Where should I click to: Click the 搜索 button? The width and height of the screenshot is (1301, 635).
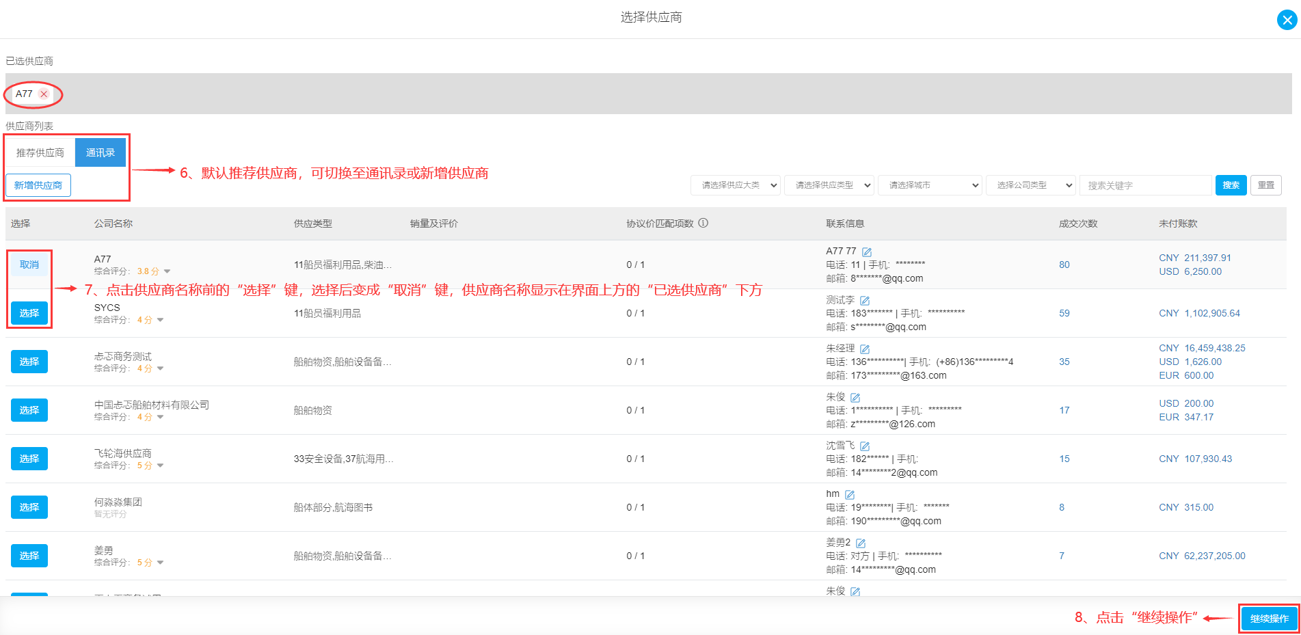(1231, 185)
